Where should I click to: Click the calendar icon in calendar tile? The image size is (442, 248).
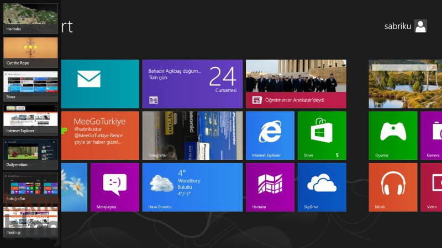pyautogui.click(x=154, y=100)
